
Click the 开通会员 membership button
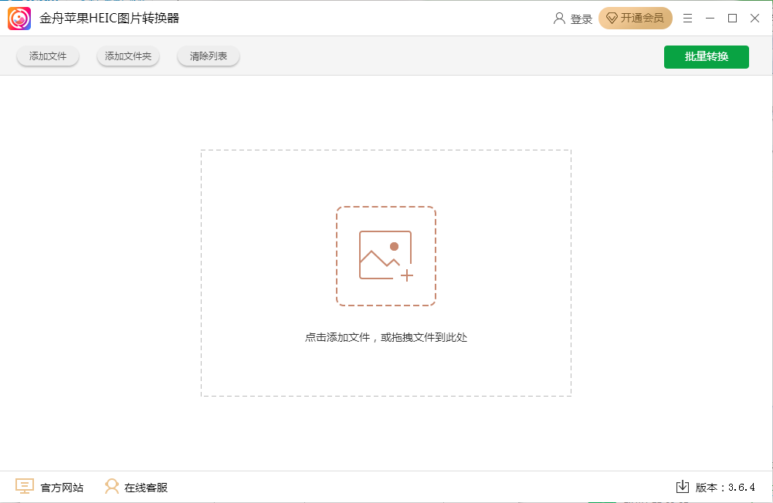point(636,19)
